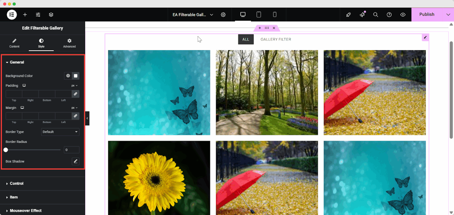
Task: Toggle linked values for Padding
Action: pyautogui.click(x=76, y=94)
